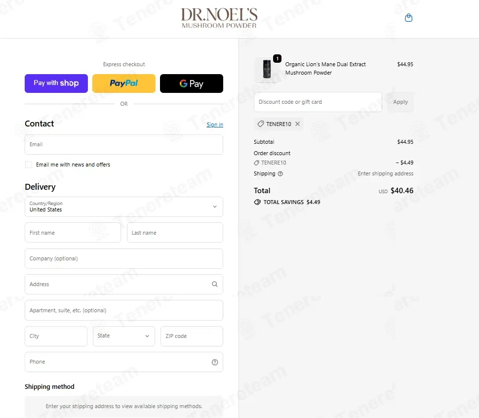Click the phone field help icon
The height and width of the screenshot is (418, 479).
pos(215,362)
